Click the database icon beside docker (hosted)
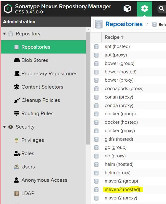The image size is (166, 204). click(96, 122)
